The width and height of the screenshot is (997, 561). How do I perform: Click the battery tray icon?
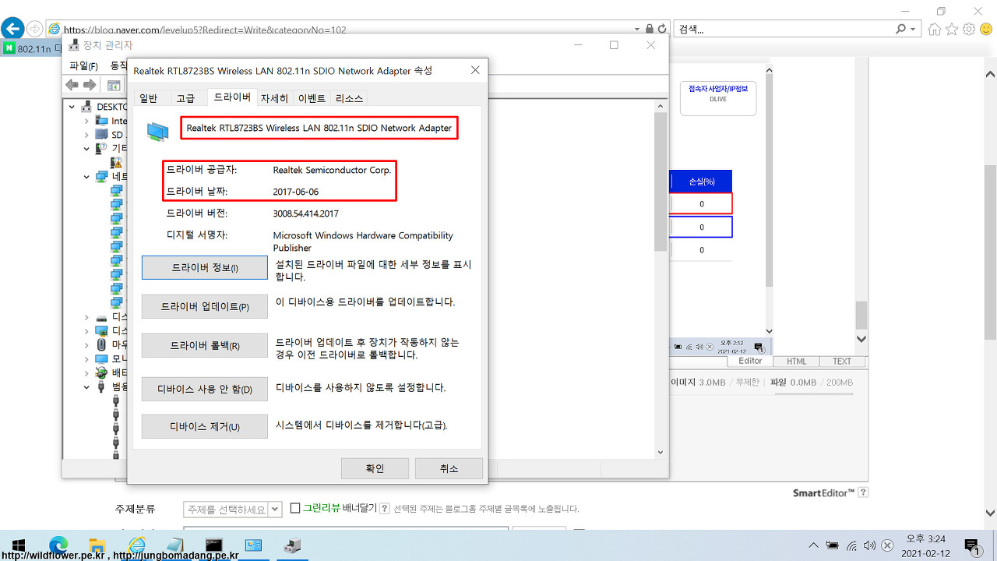point(833,545)
